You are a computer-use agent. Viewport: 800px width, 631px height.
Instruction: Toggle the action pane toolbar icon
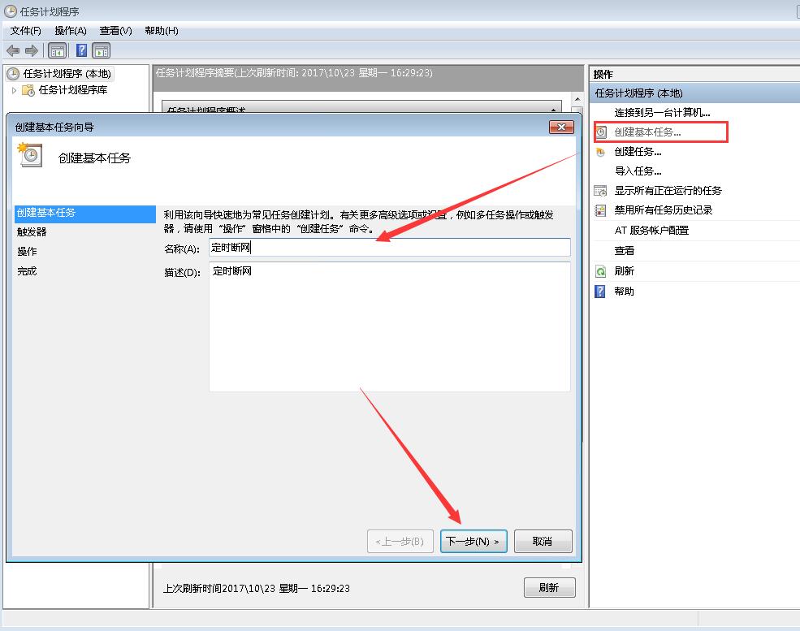coord(102,50)
